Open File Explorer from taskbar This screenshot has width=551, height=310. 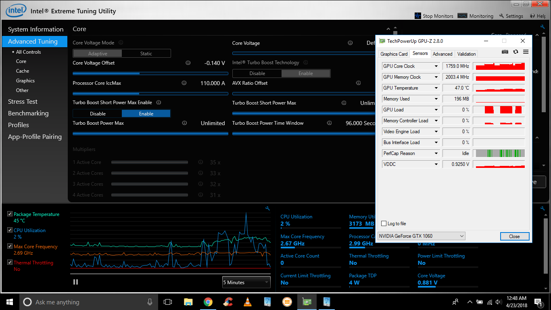[188, 302]
